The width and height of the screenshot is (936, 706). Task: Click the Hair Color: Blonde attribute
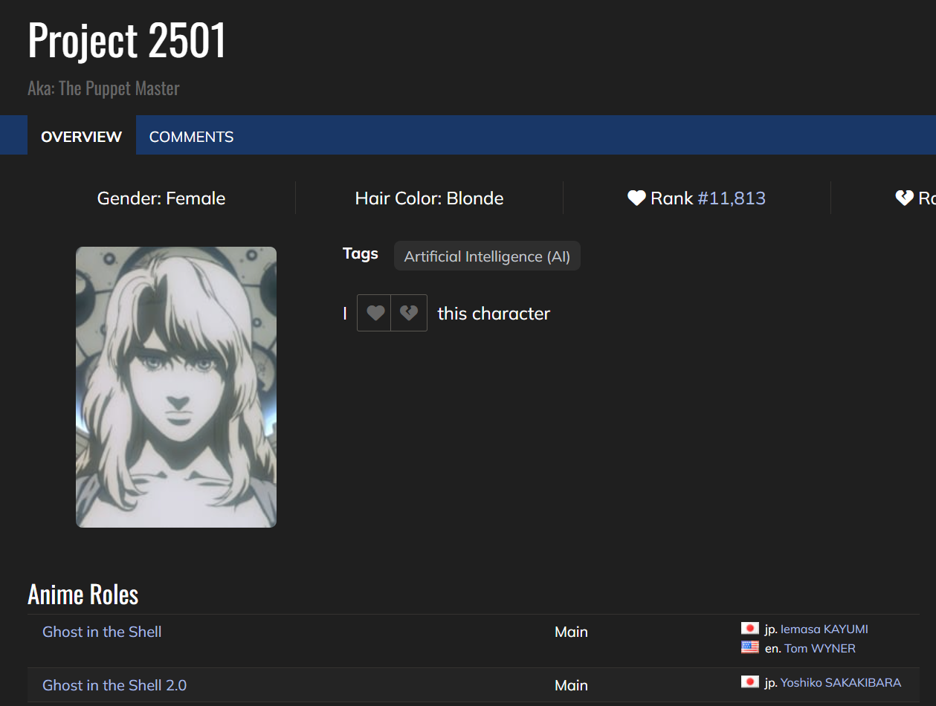429,198
